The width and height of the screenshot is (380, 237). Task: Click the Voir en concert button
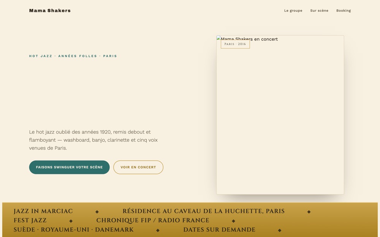[138, 167]
